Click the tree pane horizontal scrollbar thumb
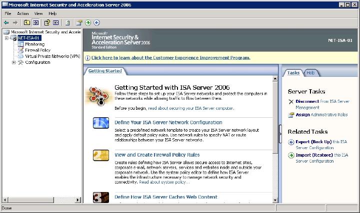This screenshot has width=360, height=213. 31,200
